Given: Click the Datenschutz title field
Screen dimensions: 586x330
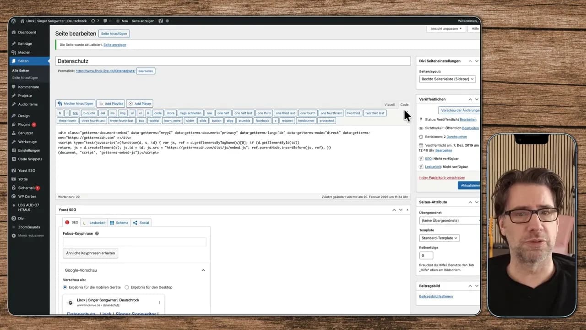Looking at the screenshot, I should pyautogui.click(x=233, y=61).
